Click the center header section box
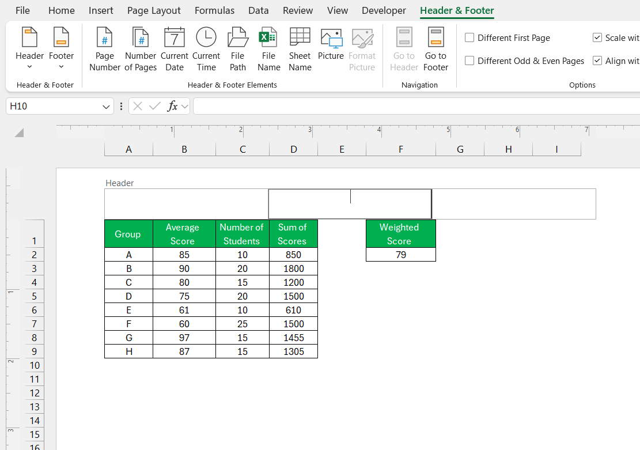This screenshot has width=640, height=450. point(350,204)
